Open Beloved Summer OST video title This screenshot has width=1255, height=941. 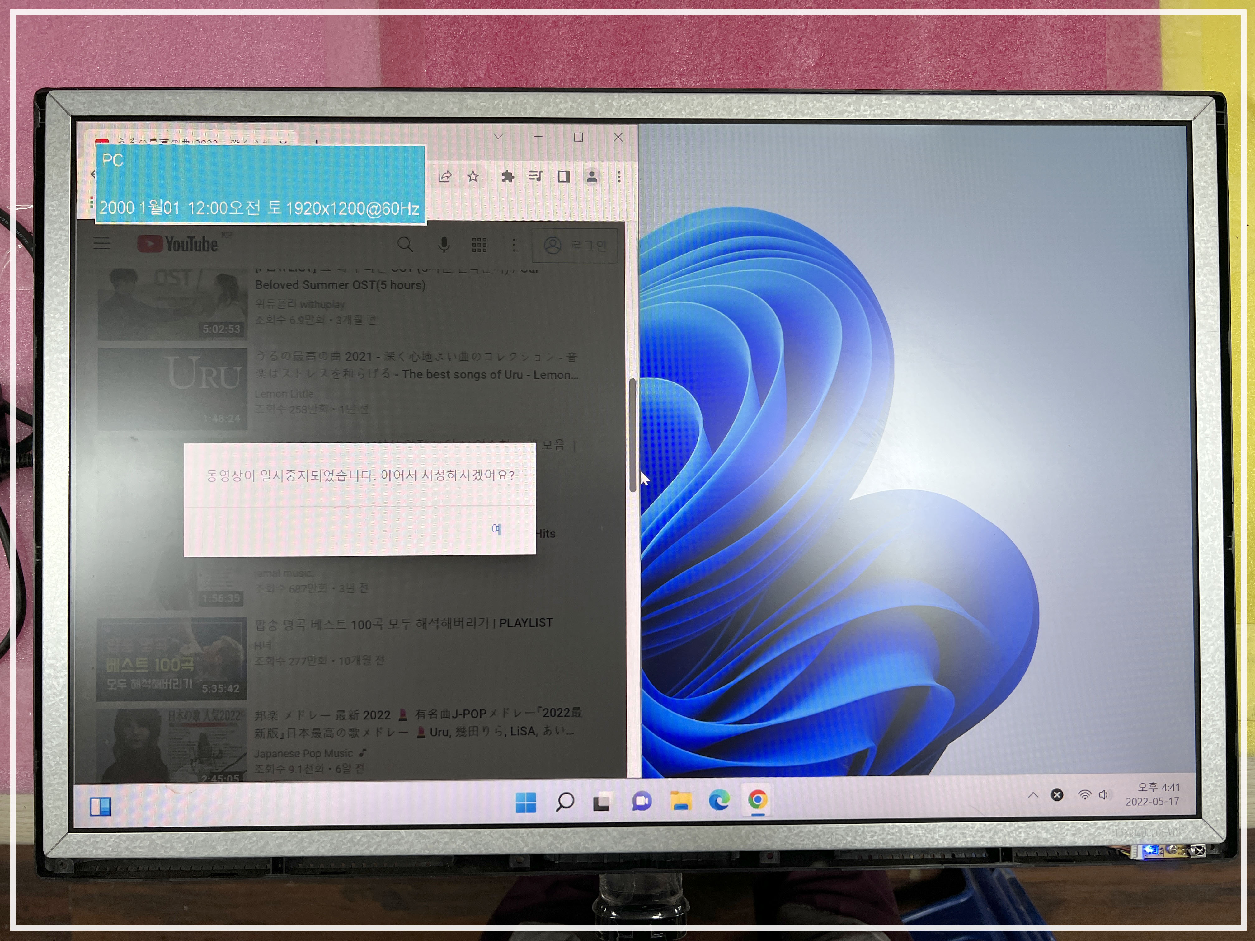coord(340,285)
